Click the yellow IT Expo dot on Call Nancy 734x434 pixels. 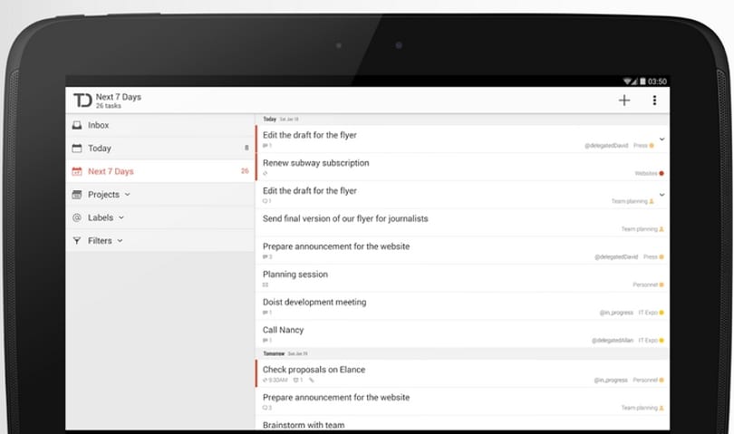(x=662, y=341)
